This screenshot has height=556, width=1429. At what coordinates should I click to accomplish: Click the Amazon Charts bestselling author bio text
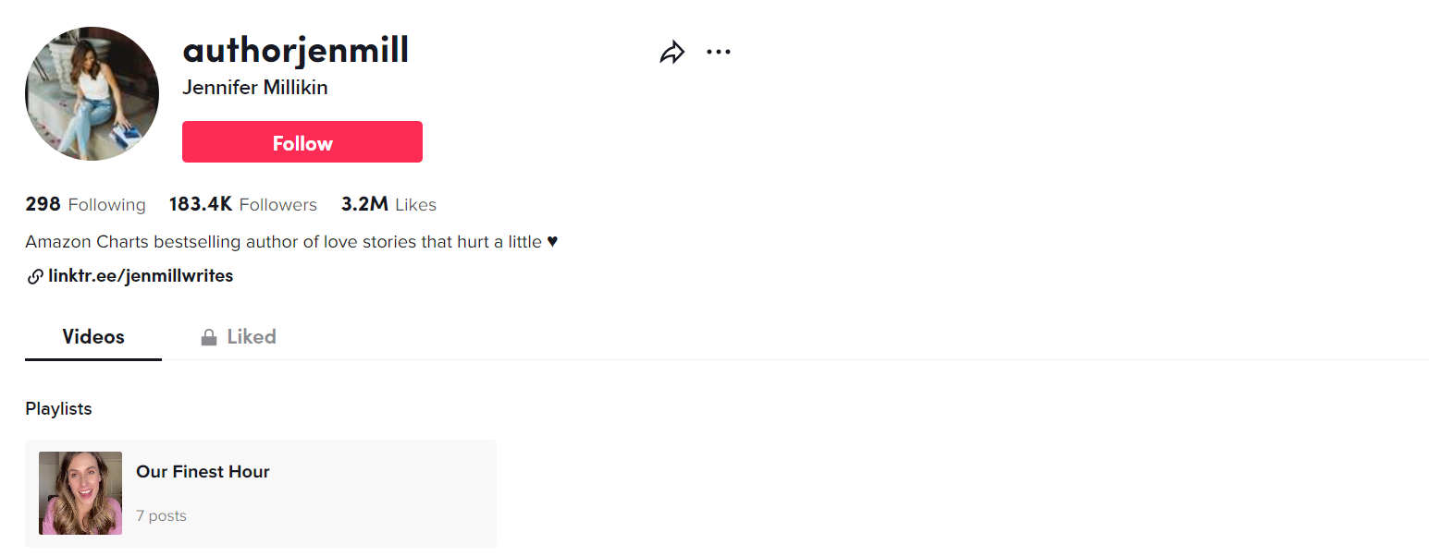[283, 242]
